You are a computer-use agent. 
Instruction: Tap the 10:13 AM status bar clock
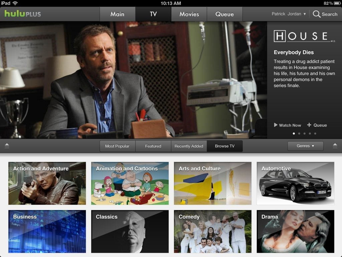pos(171,3)
